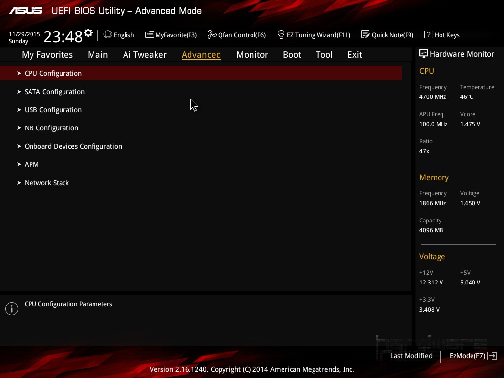Viewport: 504px width, 378px height.
Task: Click the Sunday day label
Action: [x=18, y=41]
